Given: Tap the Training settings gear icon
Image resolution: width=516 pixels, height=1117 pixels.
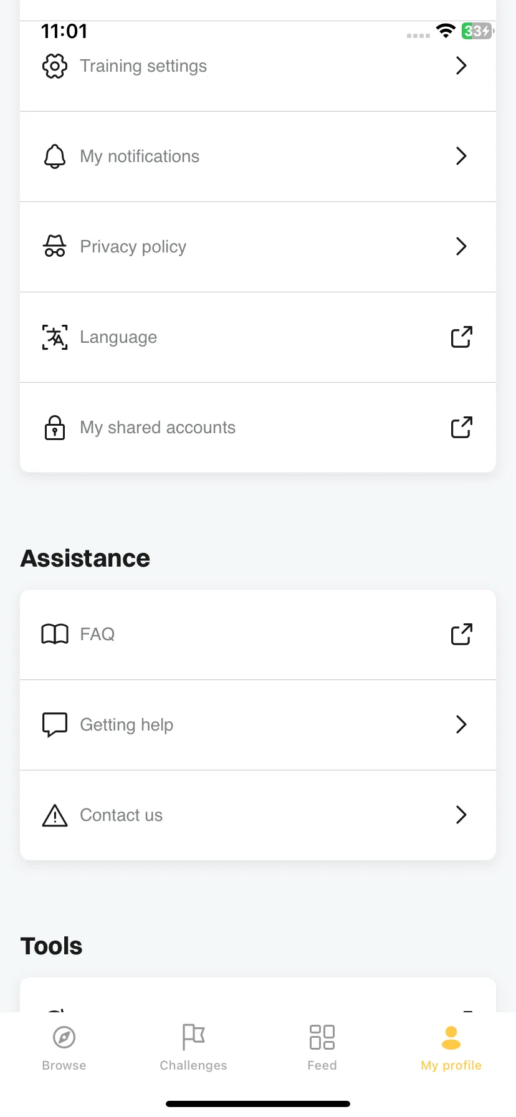Looking at the screenshot, I should (55, 66).
